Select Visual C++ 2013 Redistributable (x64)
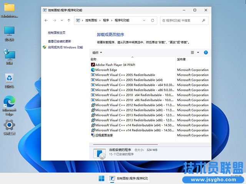 [135, 115]
